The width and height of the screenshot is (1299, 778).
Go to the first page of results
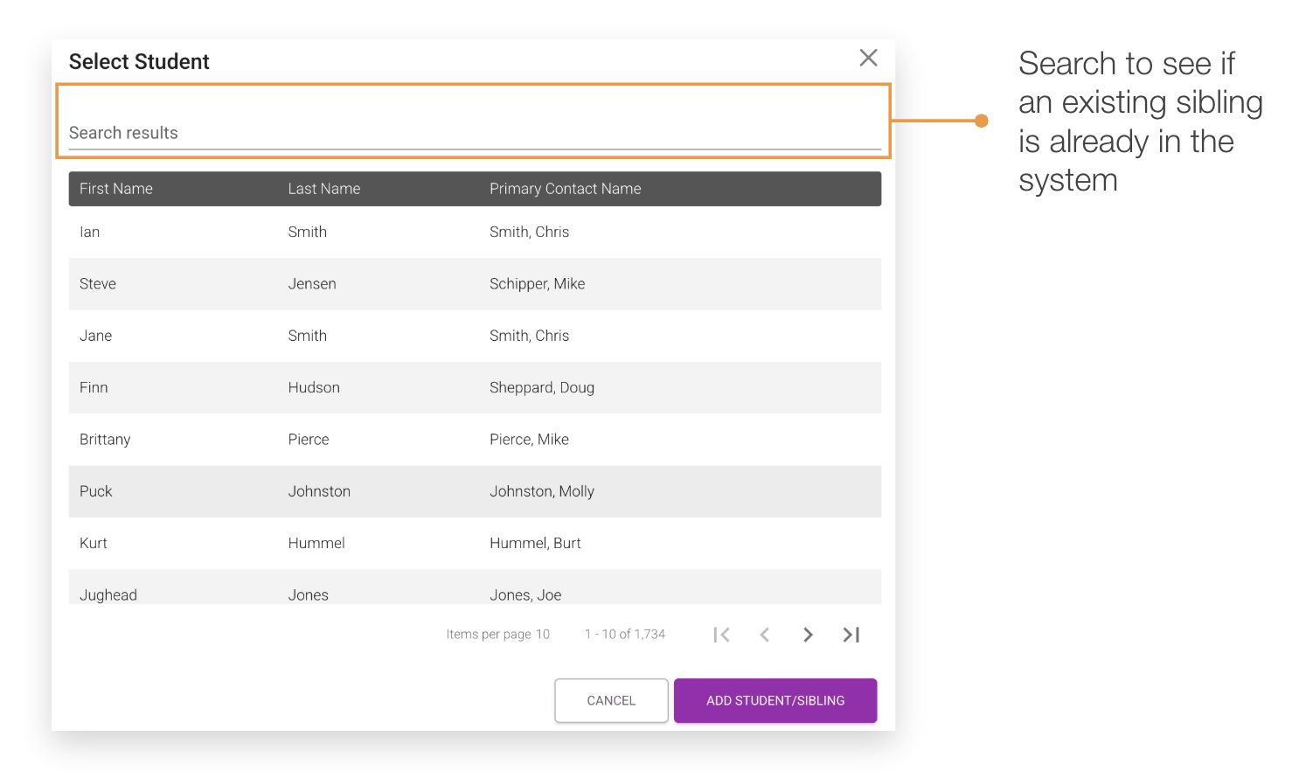(x=720, y=635)
